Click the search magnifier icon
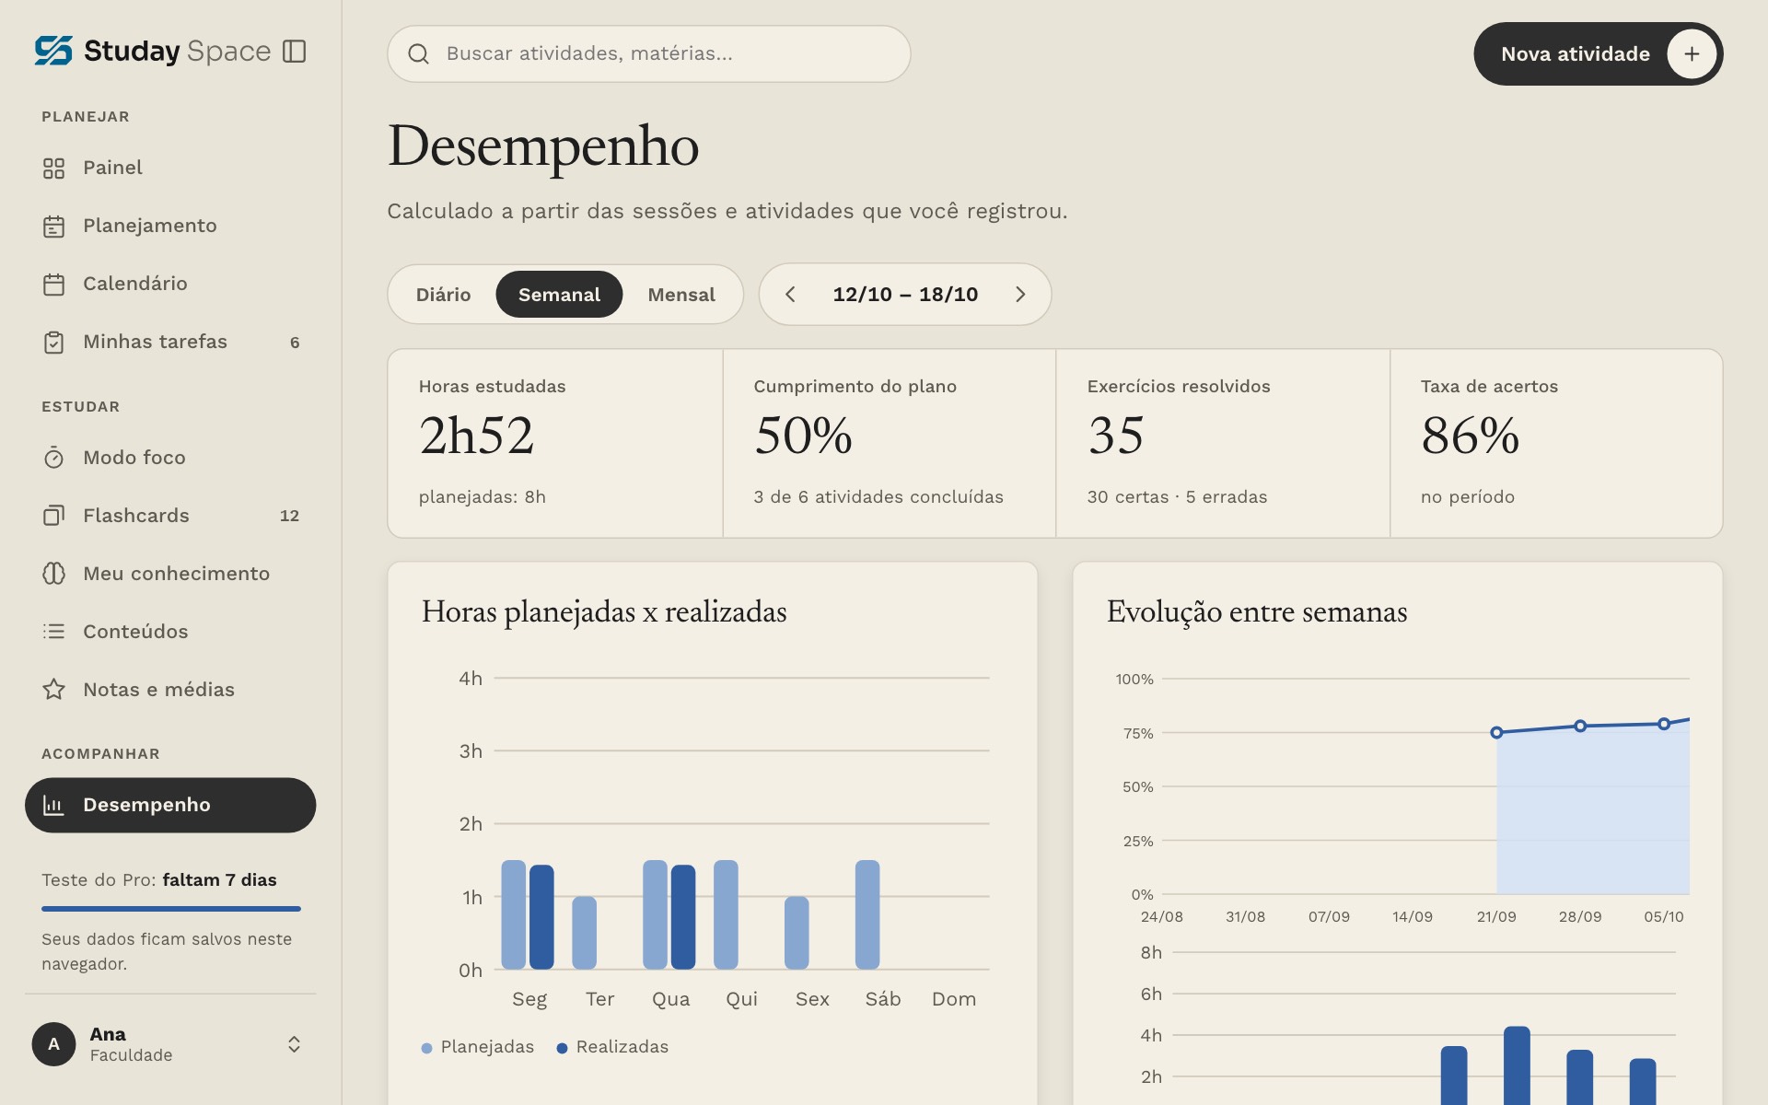Screen dimensions: 1768x1105 pos(418,54)
